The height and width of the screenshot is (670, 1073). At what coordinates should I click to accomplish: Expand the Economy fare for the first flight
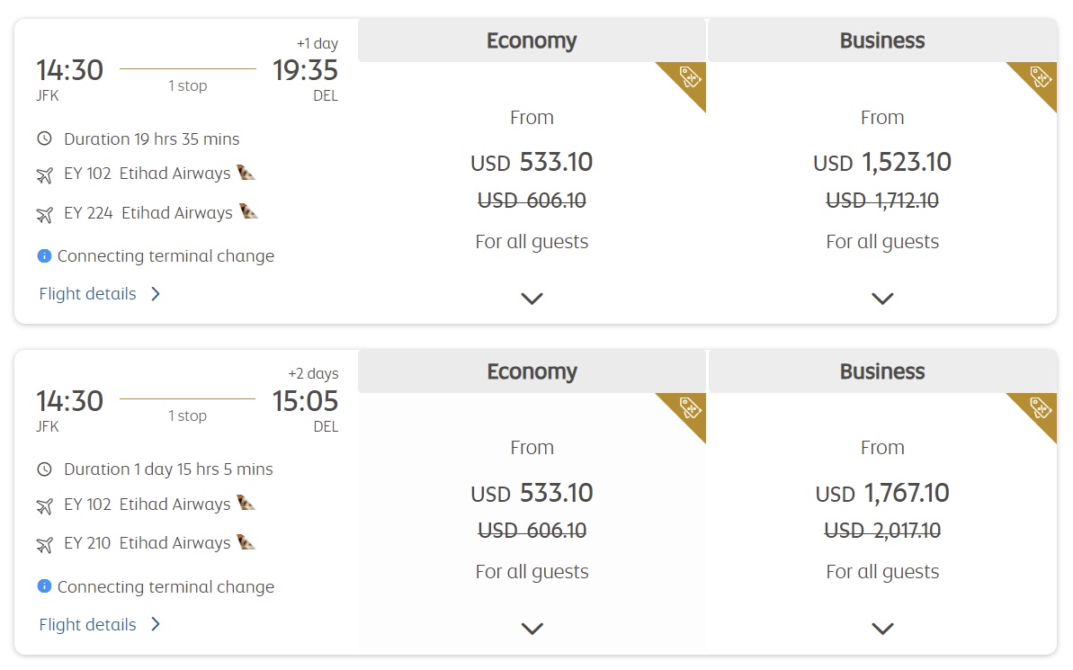tap(532, 298)
